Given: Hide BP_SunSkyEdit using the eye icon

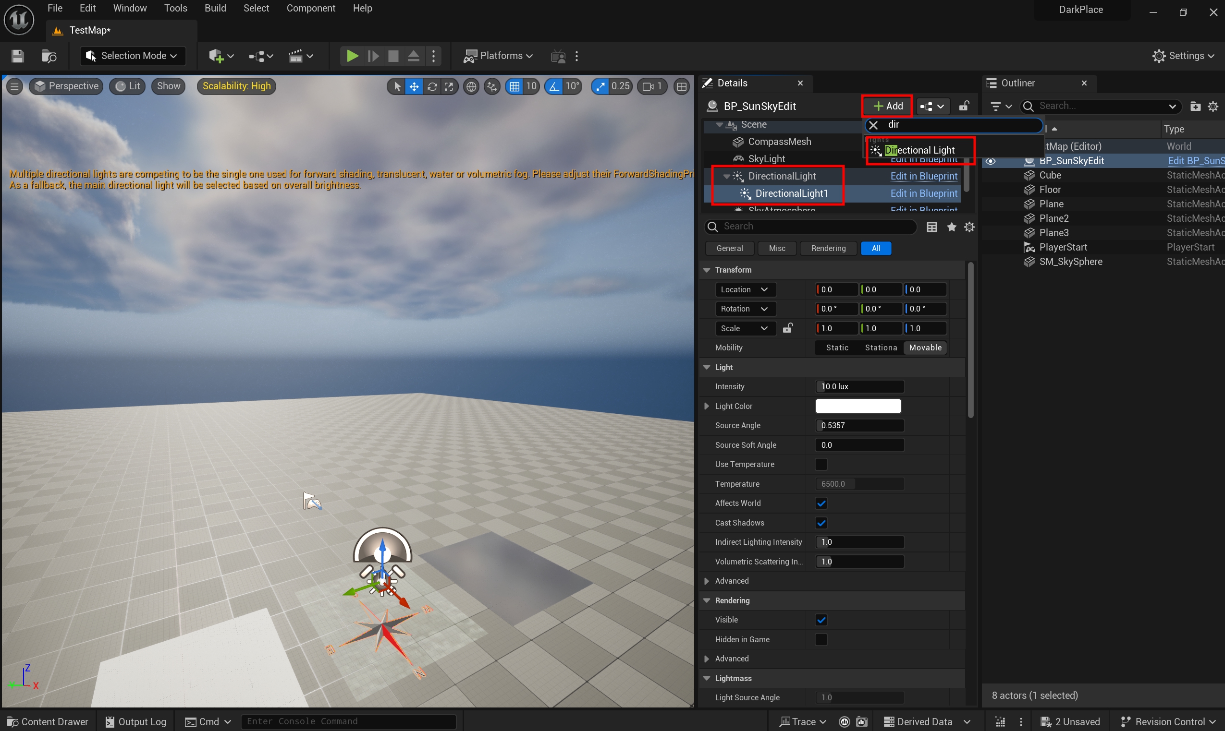Looking at the screenshot, I should click(991, 161).
